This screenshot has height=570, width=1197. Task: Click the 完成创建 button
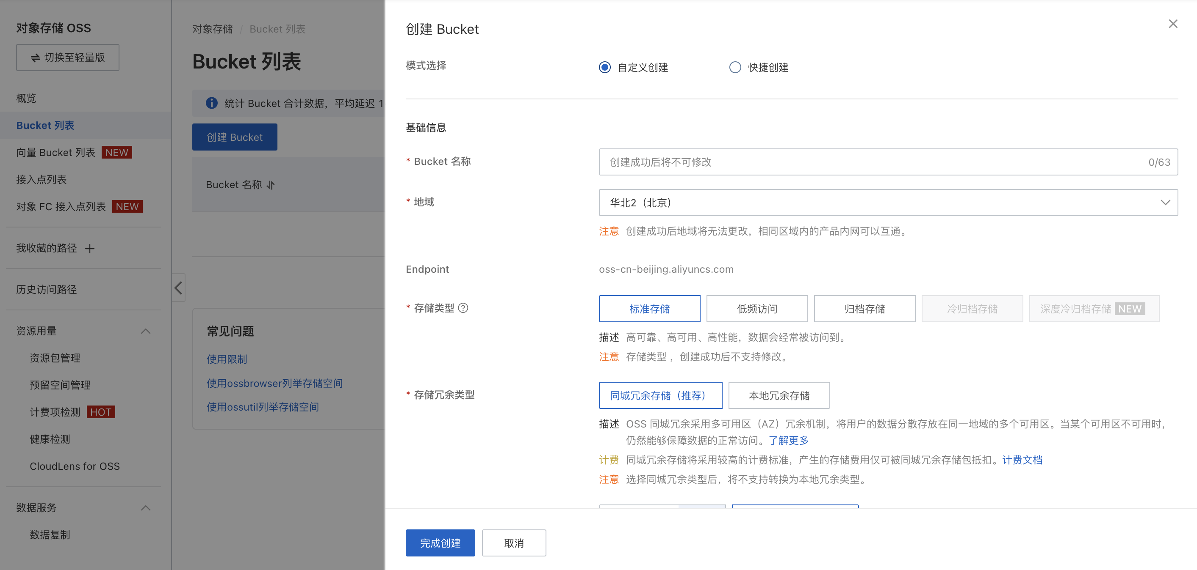coord(440,543)
